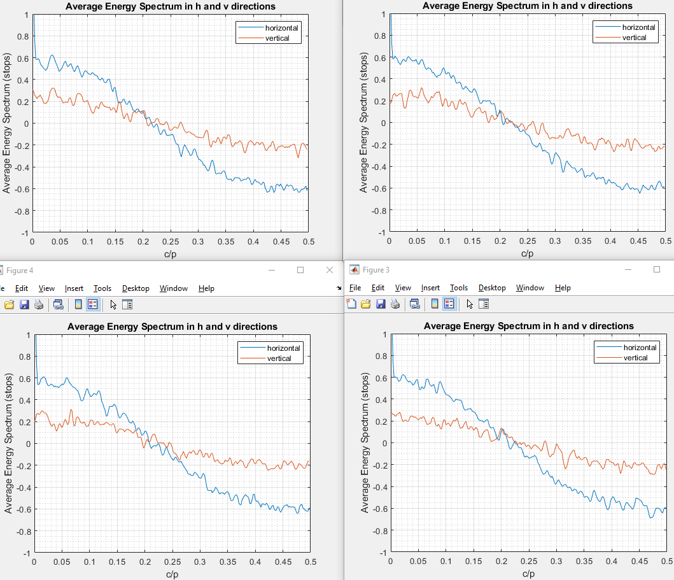Open Property Inspector in Figure 4 toolbar
674x580 pixels.
tap(127, 305)
